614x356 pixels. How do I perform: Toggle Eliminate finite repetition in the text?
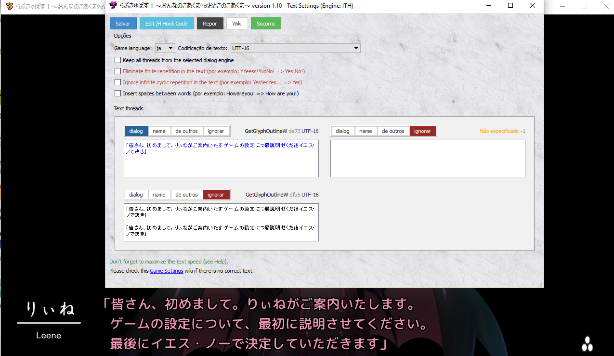point(118,71)
